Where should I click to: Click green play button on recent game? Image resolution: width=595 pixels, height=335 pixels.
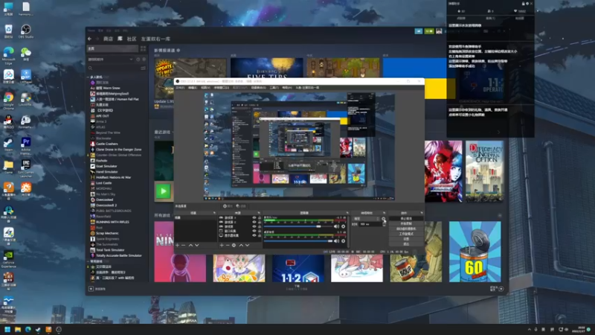[x=163, y=191]
